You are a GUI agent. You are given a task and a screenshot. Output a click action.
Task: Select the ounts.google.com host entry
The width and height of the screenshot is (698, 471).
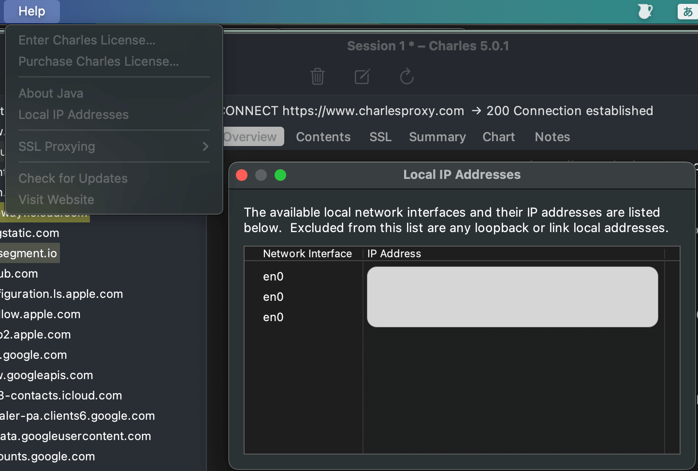[48, 456]
